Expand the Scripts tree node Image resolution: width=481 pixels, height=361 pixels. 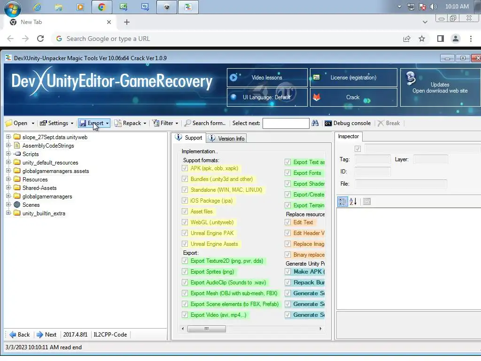tap(8, 154)
